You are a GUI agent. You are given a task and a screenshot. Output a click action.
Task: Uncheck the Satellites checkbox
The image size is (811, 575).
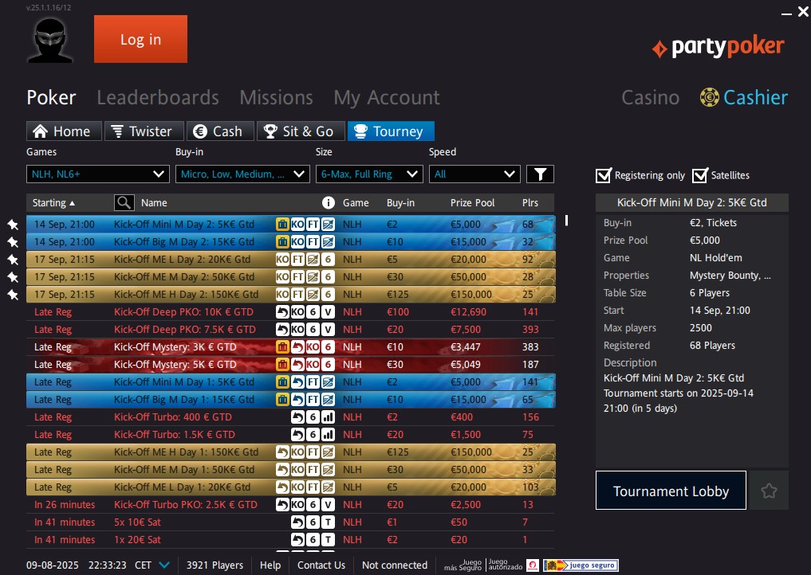point(700,175)
